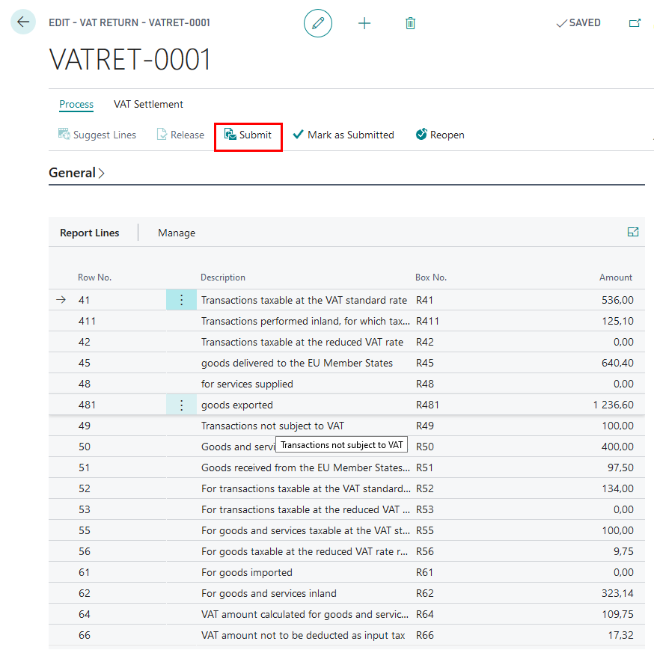
Task: Click box number R50
Action: click(425, 447)
